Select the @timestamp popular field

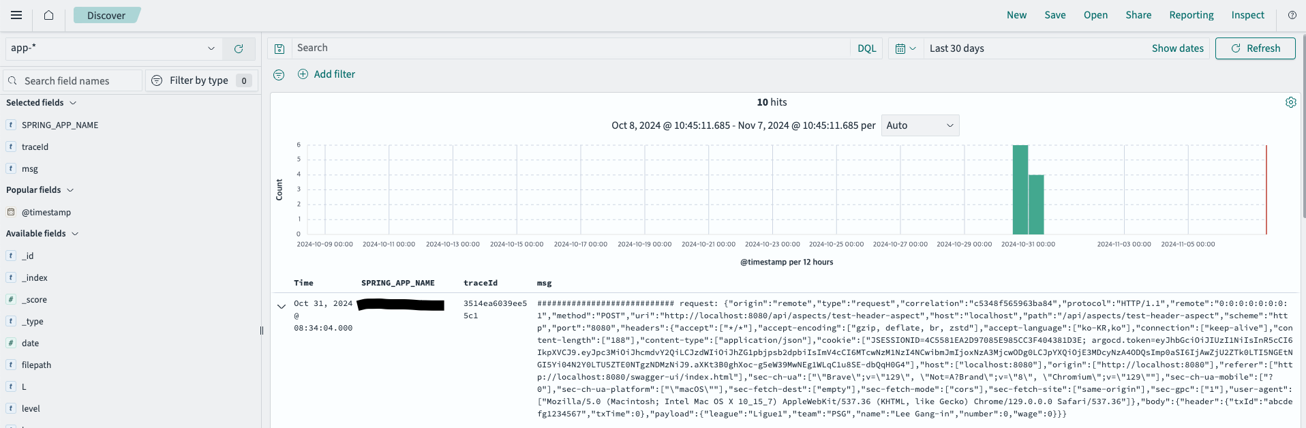(46, 213)
